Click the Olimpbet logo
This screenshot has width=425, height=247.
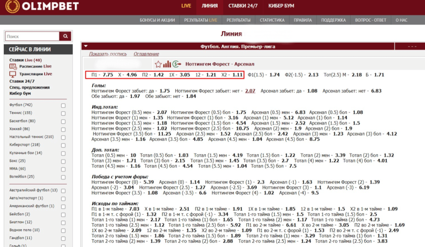pyautogui.click(x=42, y=6)
